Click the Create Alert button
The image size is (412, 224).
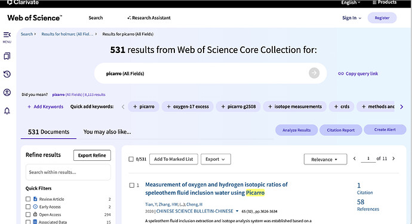(385, 129)
